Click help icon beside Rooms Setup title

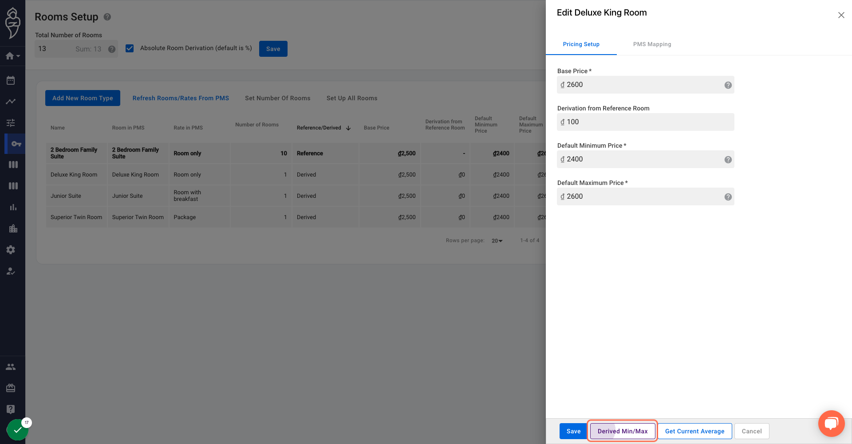[107, 17]
